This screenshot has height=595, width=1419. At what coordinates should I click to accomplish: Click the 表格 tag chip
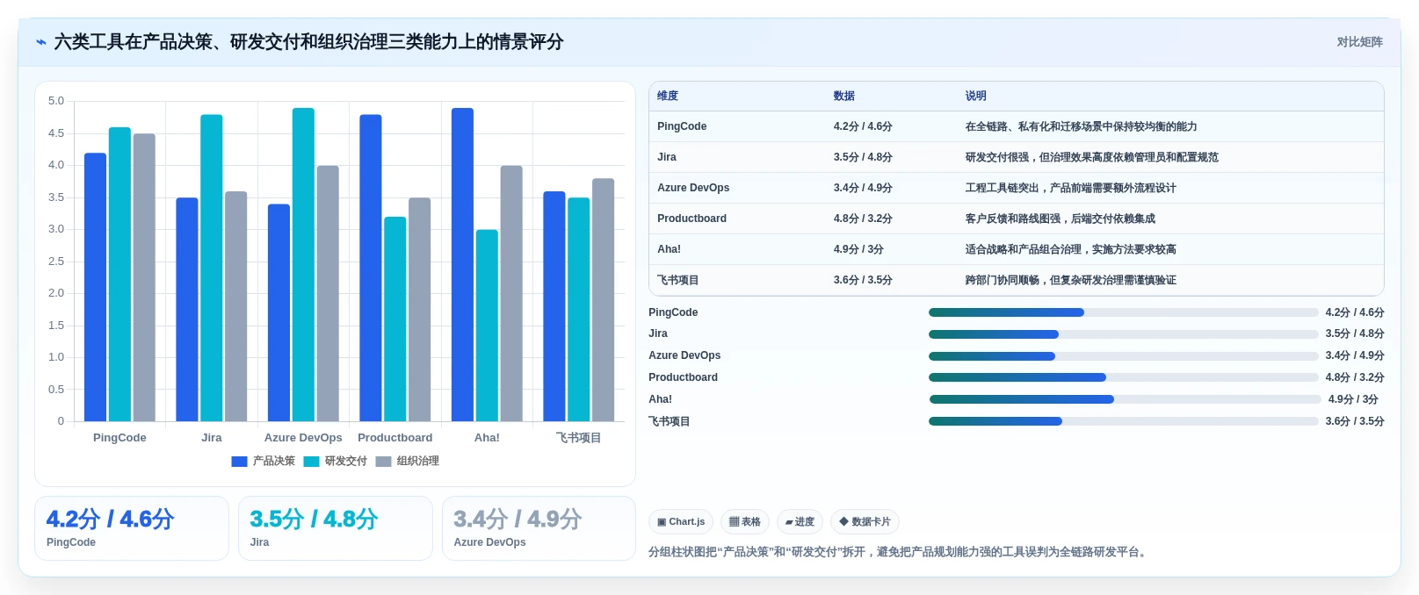(745, 522)
